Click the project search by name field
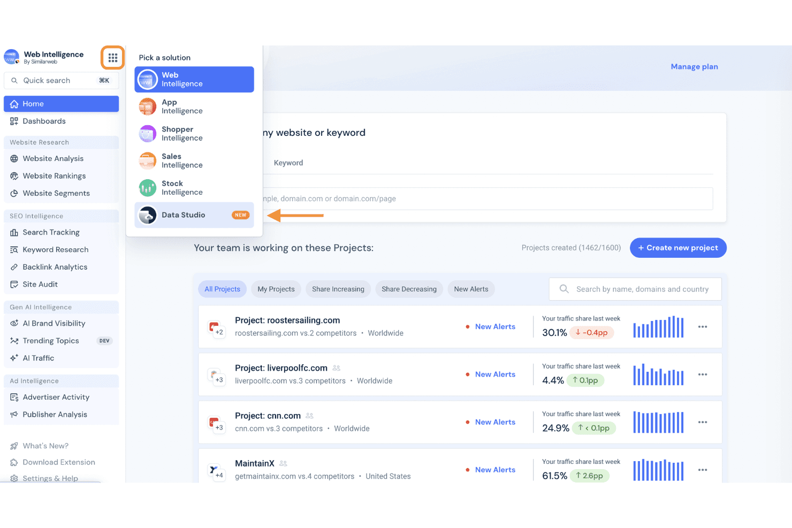792x528 pixels. coord(635,289)
